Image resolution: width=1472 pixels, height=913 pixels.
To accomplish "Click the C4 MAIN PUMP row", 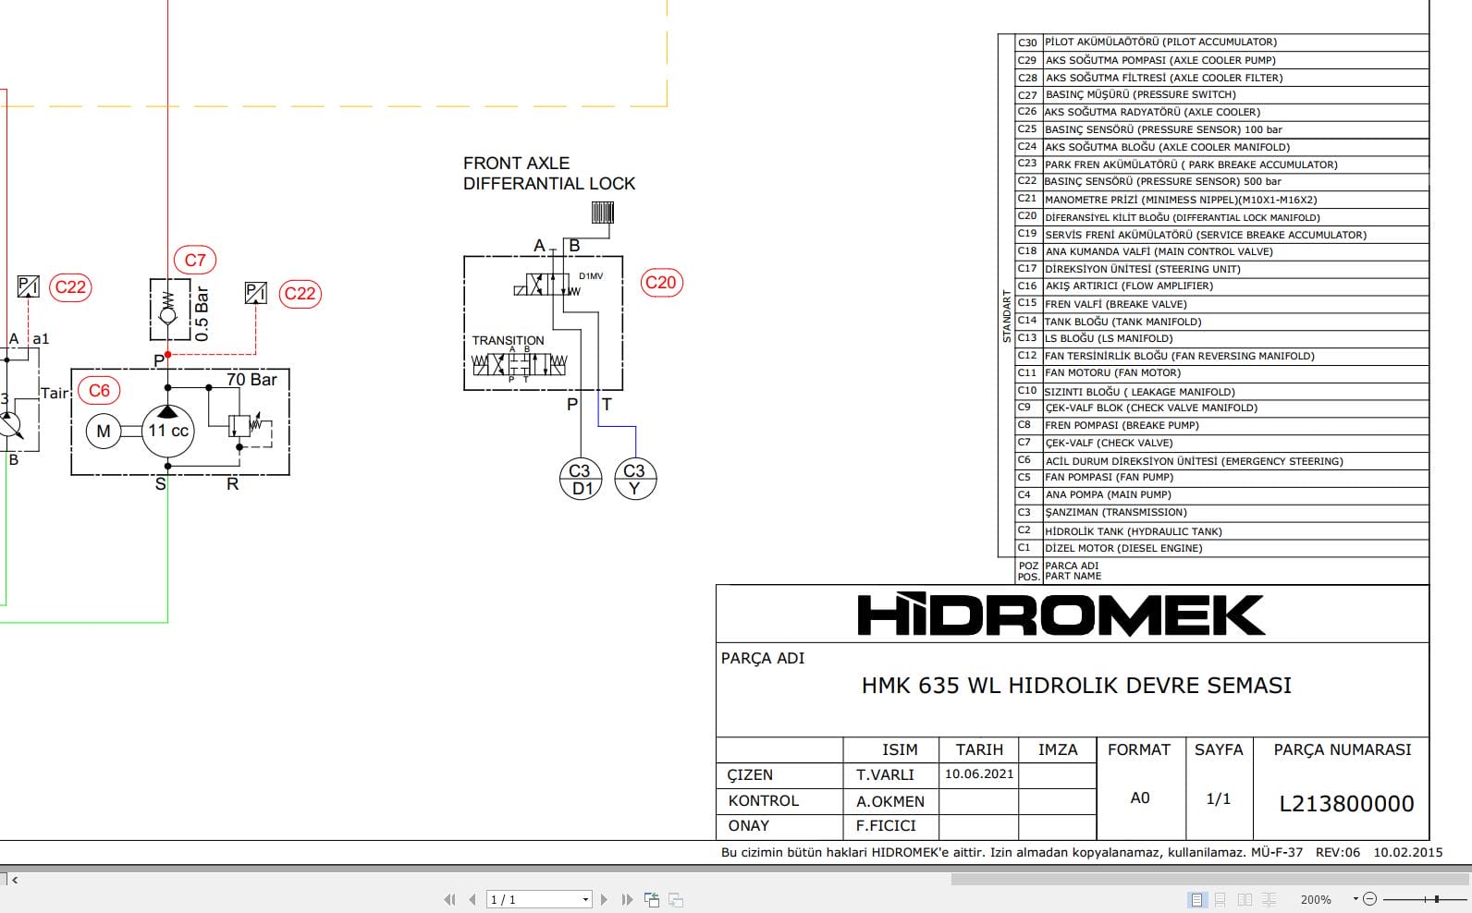I will click(x=1222, y=495).
